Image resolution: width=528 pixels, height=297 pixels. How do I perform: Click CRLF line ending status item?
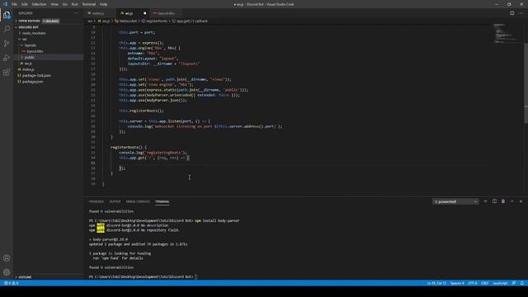coord(485,283)
